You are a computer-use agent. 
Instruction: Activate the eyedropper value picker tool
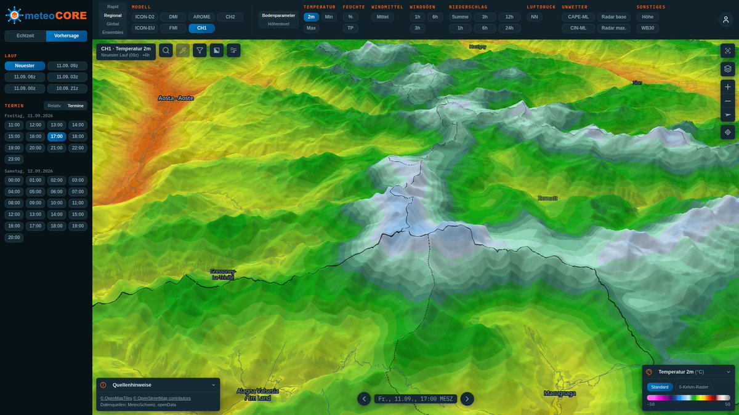pos(183,50)
